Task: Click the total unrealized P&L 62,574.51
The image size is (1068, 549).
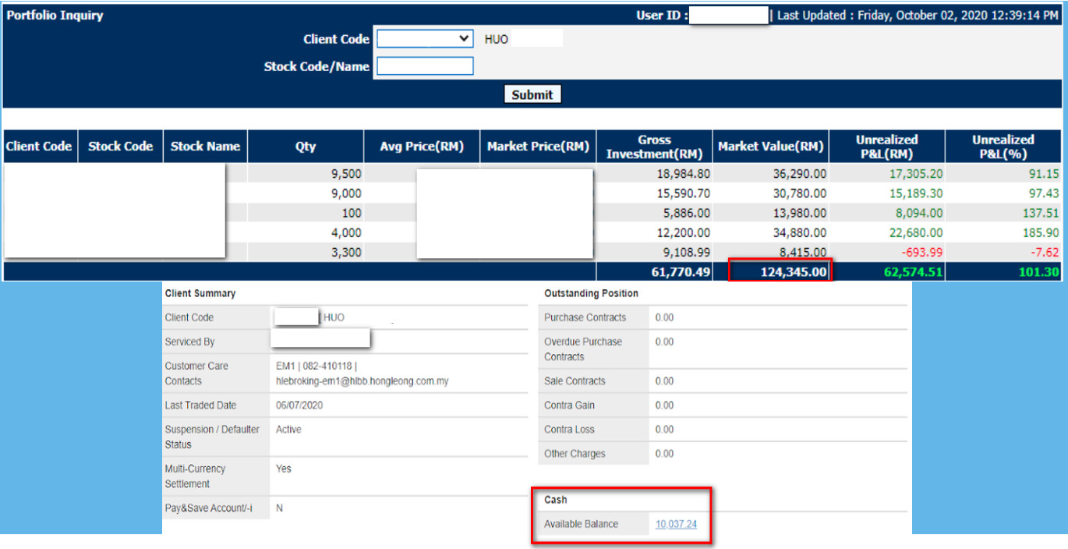Action: [914, 272]
